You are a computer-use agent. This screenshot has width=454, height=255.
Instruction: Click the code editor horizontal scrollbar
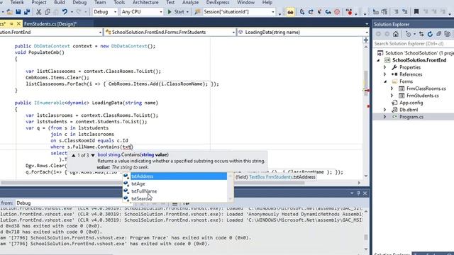point(153,183)
